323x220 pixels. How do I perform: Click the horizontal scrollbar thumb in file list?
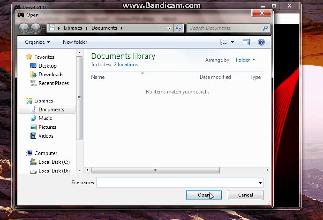(x=155, y=170)
